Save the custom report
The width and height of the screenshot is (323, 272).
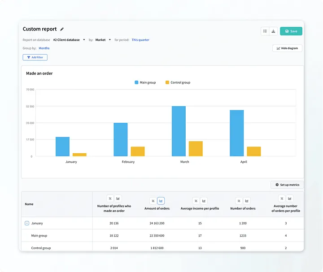(x=291, y=31)
